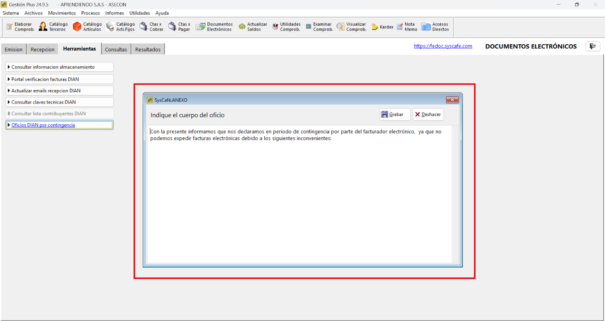This screenshot has width=605, height=321.
Task: Open Documentos Electrónicos toolbar icon
Action: (x=200, y=27)
